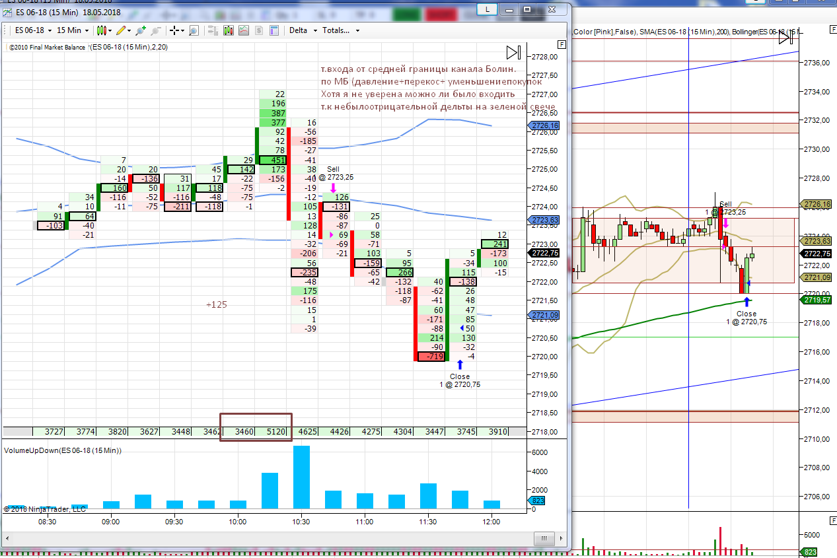Open the ES 06-18 instrument selector
The image size is (837, 558).
click(x=32, y=30)
